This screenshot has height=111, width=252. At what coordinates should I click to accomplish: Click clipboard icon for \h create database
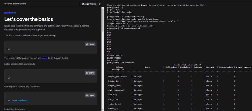pos(87,95)
